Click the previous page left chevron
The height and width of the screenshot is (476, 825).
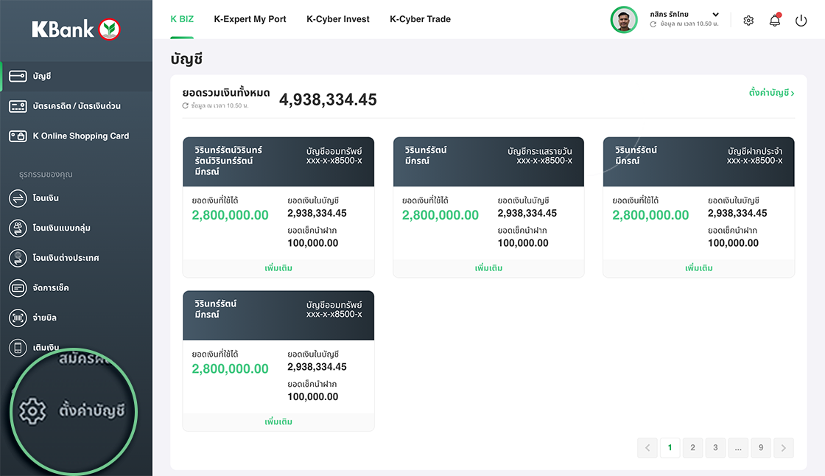(647, 447)
